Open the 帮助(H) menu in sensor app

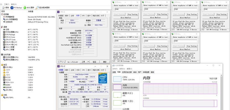coord(14,4)
